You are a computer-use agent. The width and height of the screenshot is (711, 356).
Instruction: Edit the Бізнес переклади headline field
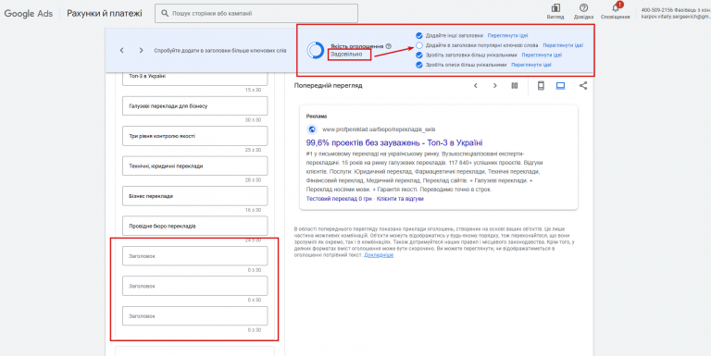pyautogui.click(x=195, y=196)
